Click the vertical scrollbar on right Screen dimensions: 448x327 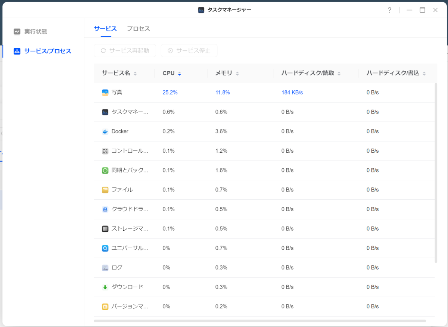point(436,173)
